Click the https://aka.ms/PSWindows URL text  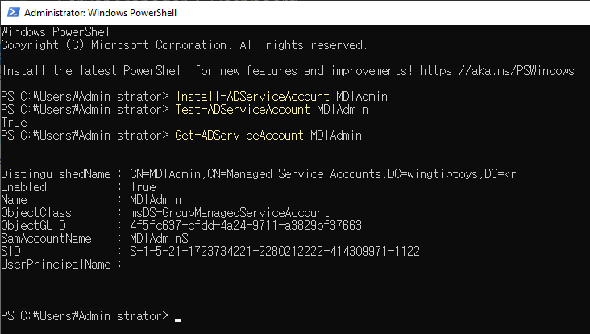(497, 71)
